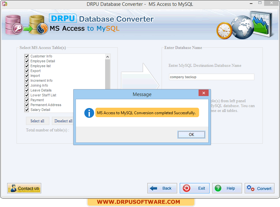Maximize the Database Converter window

(x=260, y=3)
